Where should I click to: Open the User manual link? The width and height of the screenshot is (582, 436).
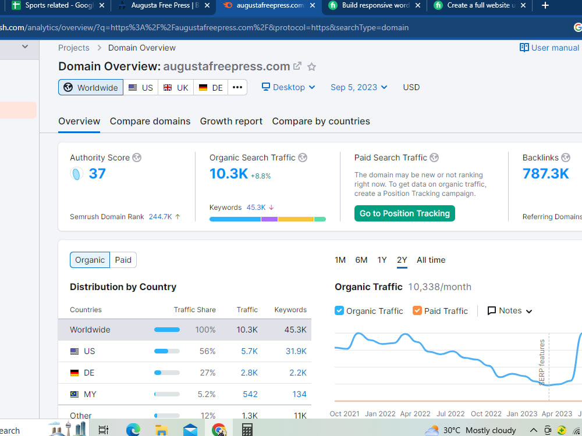point(555,48)
